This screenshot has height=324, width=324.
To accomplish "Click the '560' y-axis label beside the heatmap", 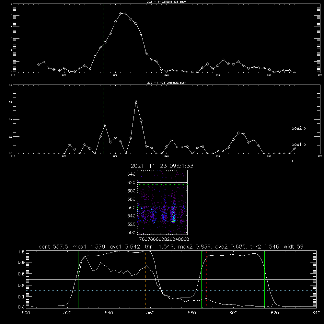I will (x=131, y=207).
